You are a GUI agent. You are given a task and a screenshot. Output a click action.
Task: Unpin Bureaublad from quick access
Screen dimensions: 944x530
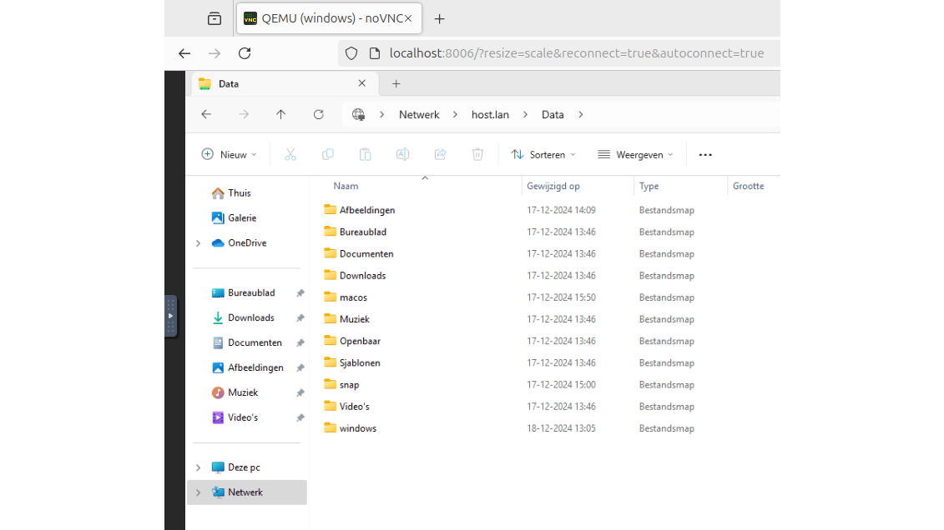coord(300,292)
